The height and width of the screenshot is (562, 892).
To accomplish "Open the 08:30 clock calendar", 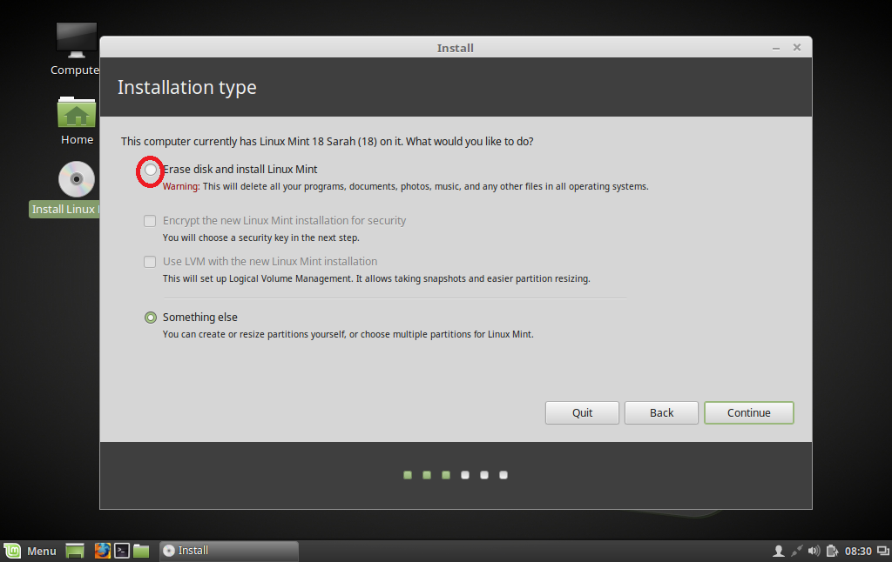I will (858, 552).
